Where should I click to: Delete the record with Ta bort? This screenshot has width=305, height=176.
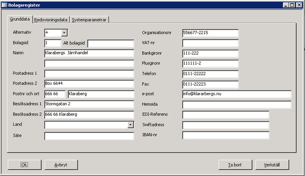click(x=235, y=165)
